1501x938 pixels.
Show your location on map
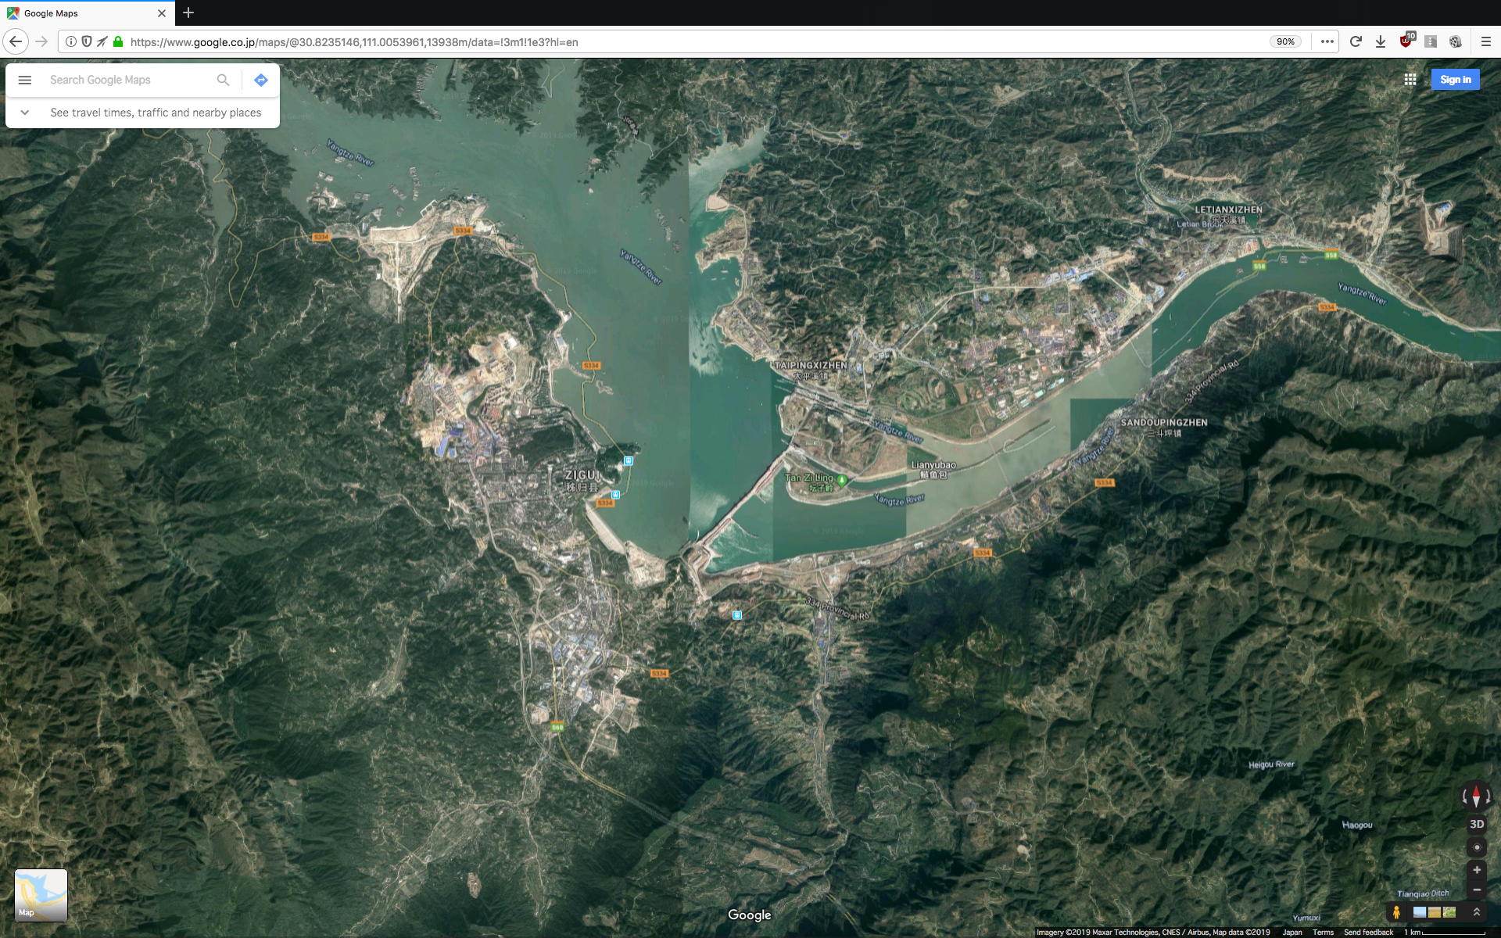point(1476,847)
